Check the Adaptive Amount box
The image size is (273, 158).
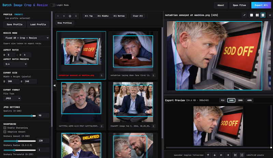tap(5, 131)
